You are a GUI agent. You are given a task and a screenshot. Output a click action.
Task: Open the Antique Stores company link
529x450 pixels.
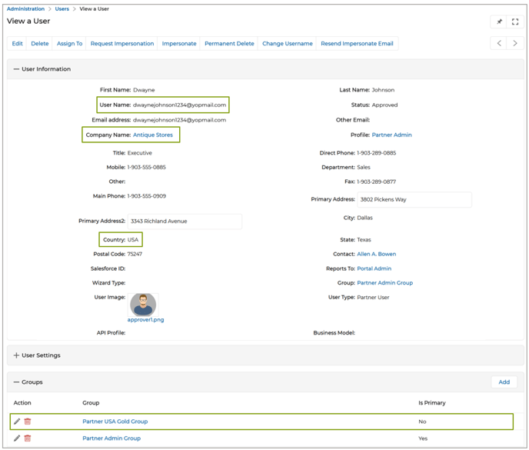coord(153,135)
